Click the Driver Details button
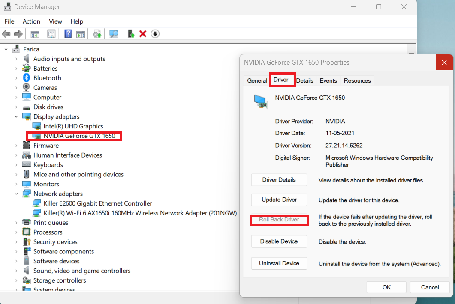Screen dimensions: 455x304 279,180
